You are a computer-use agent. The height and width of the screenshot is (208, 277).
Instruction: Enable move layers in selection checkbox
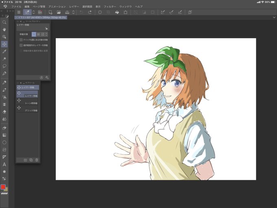[21, 45]
